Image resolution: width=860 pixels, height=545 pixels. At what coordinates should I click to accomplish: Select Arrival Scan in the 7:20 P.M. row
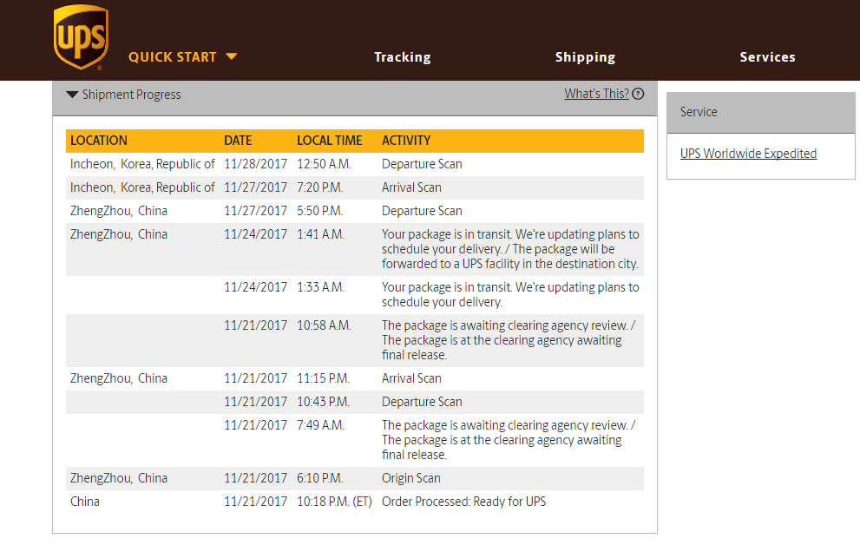411,187
